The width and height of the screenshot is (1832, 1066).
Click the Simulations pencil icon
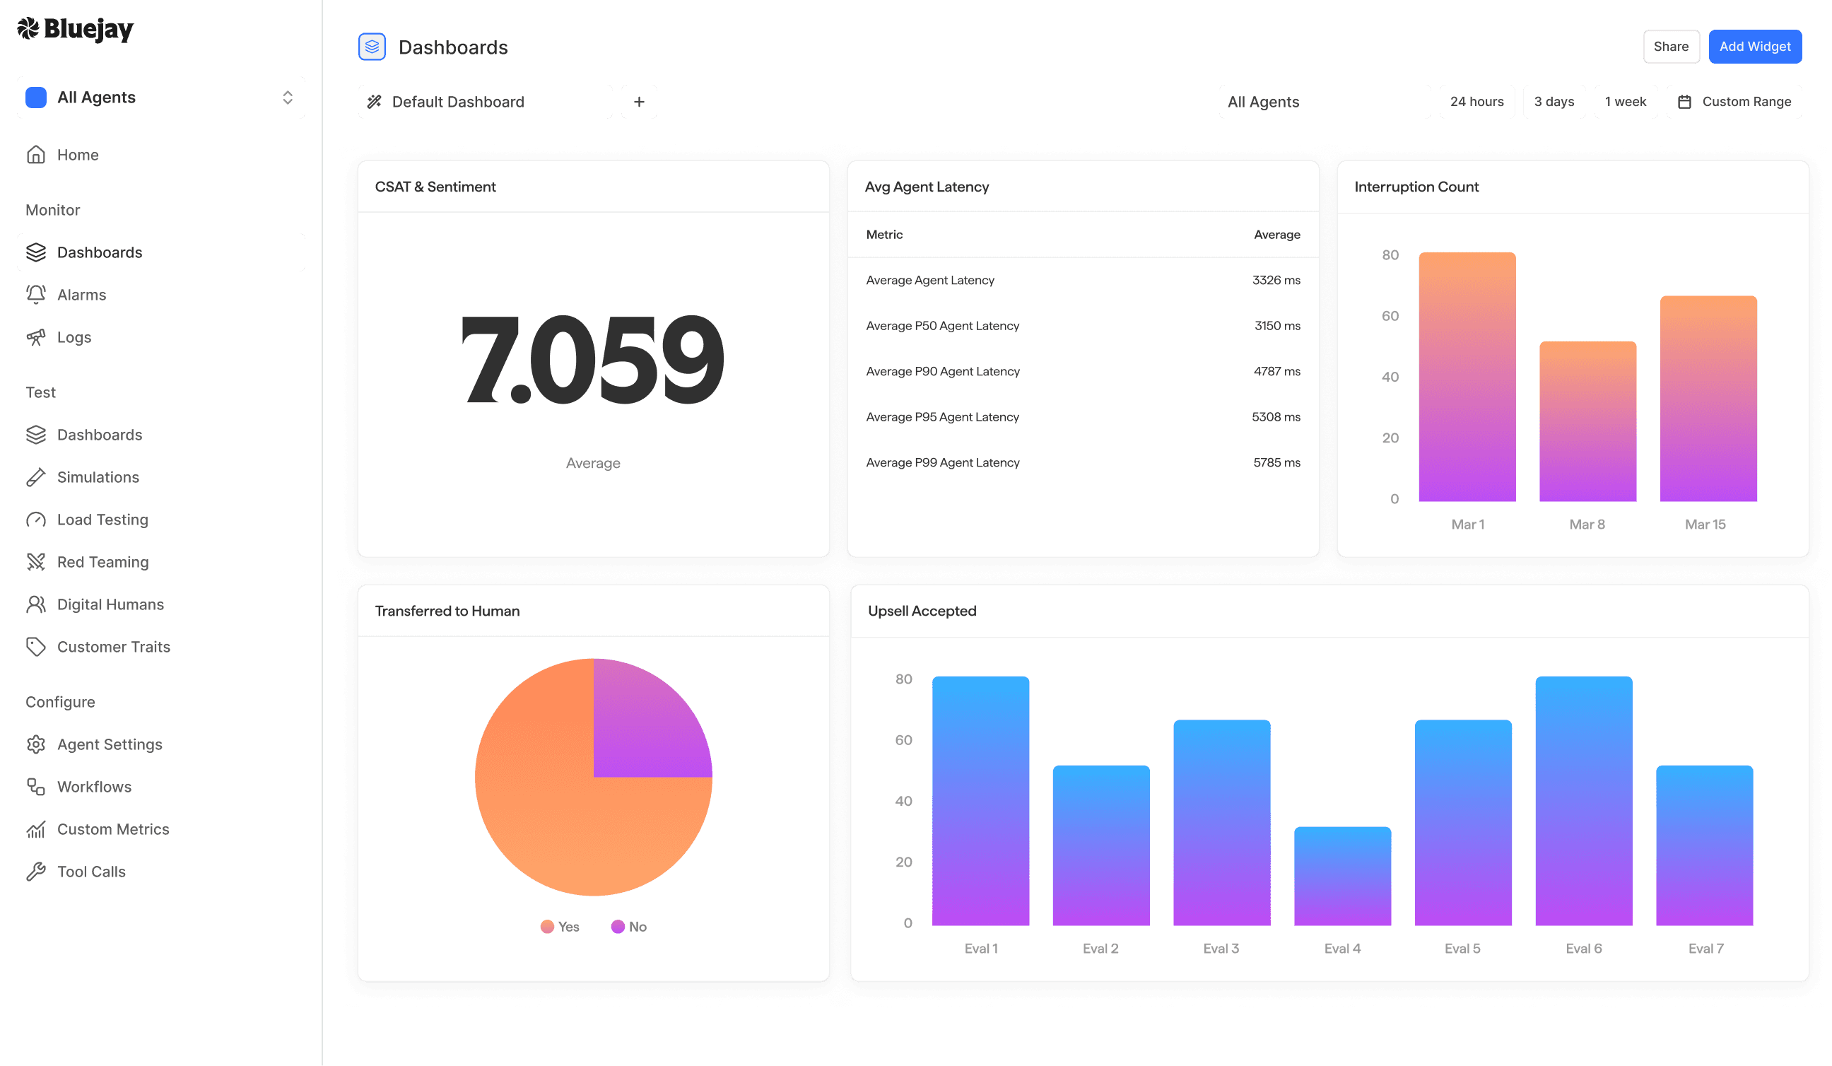pyautogui.click(x=35, y=477)
